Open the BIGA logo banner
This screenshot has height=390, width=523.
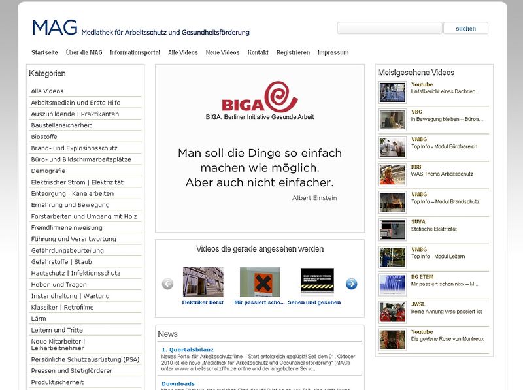pos(260,100)
